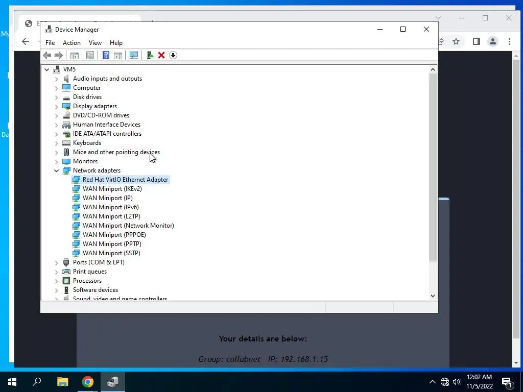Open Chrome's three-dot menu
This screenshot has width=523, height=392.
(x=509, y=41)
